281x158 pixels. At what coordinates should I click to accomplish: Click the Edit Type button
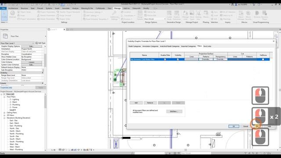coord(40,43)
